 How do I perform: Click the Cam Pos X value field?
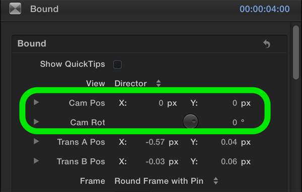point(161,103)
